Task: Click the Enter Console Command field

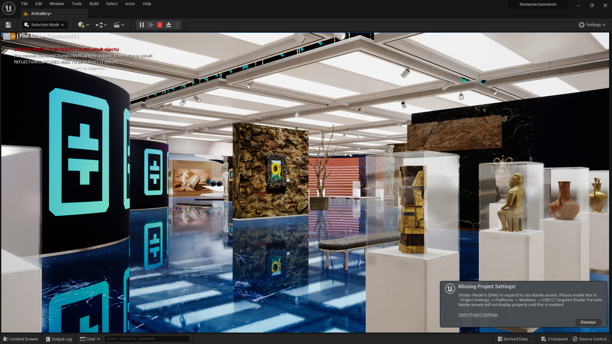Action: click(147, 339)
